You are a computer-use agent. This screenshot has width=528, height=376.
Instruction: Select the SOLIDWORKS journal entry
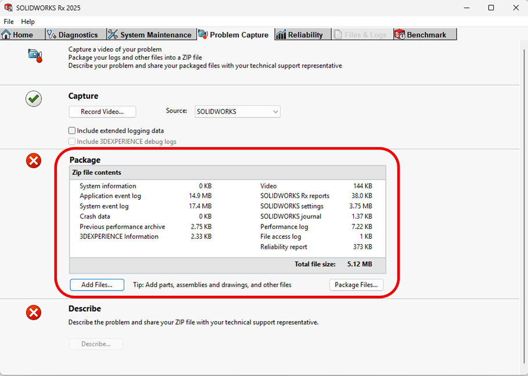(290, 216)
